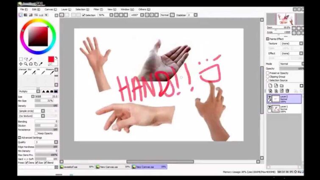Image resolution: width=320 pixels, height=180 pixels.
Task: Click the transfer down layer icon
Action: 270,91
